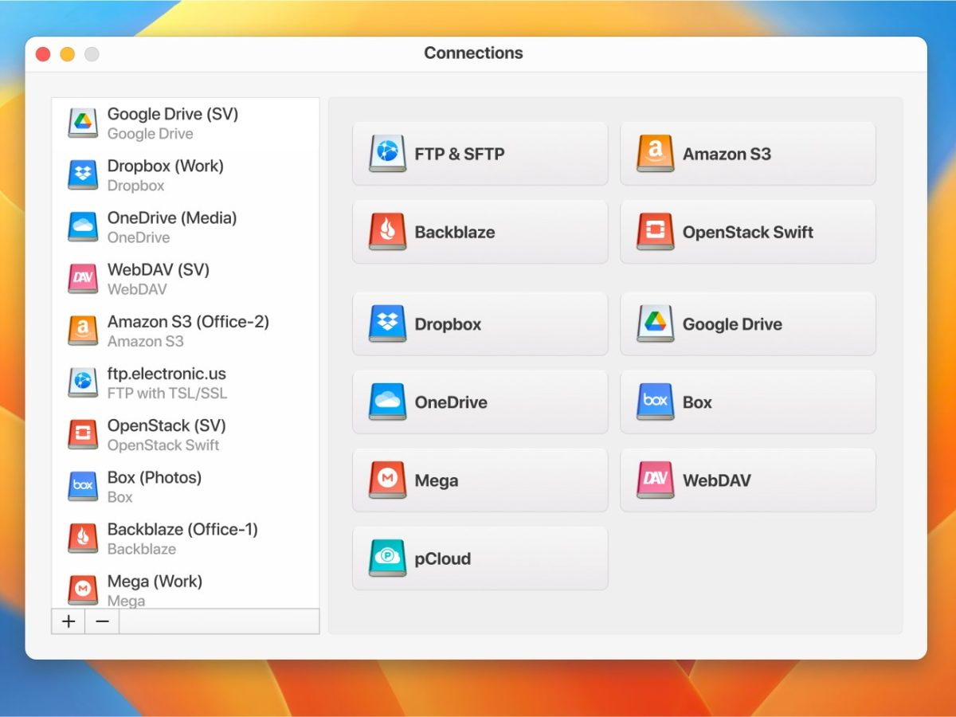Click the OneDrive cloud icon in grid

(x=387, y=402)
